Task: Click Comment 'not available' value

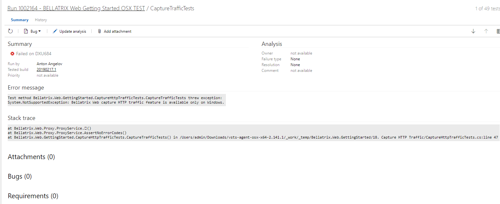Action: [x=301, y=71]
